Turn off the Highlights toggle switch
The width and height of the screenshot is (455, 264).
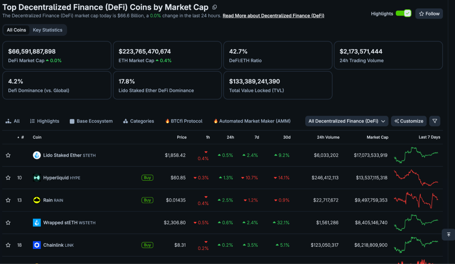(x=403, y=14)
